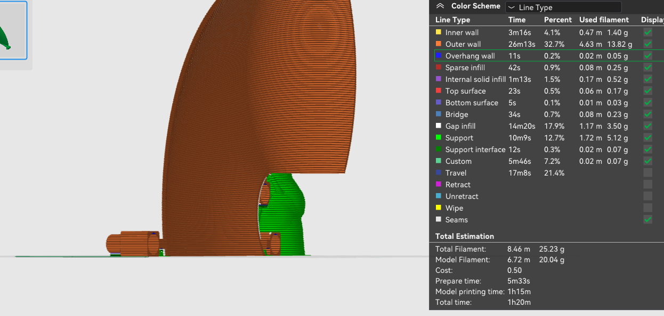
Task: Click the magenta Retract color swatch
Action: [439, 185]
